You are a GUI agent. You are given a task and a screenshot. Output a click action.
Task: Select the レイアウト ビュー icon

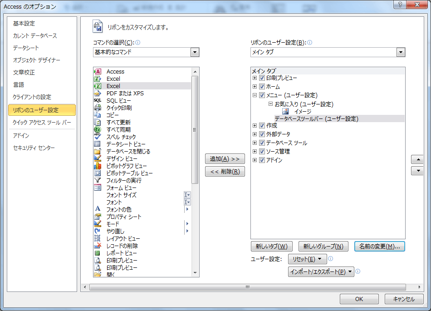tap(98, 238)
